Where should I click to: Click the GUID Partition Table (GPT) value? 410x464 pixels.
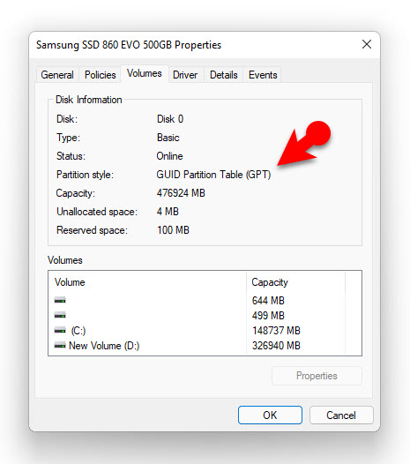click(213, 175)
